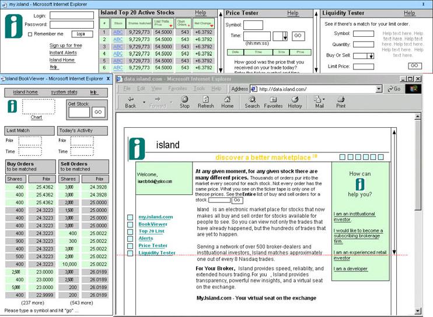The image size is (433, 317).
Task: Open the Back button history dropdown arrow
Action: [144, 102]
